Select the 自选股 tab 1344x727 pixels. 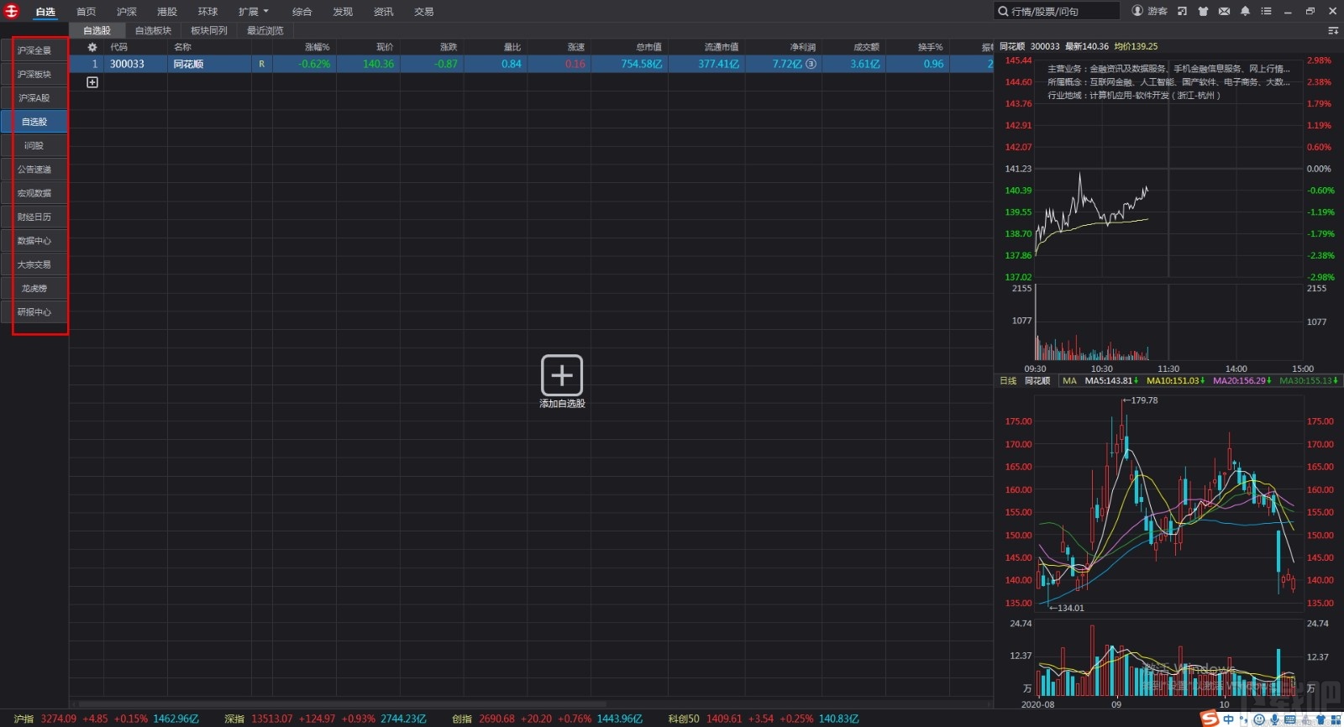point(97,30)
